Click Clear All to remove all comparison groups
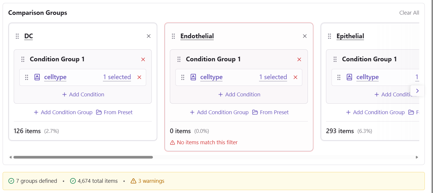Viewport: 433px width, 193px height. [x=409, y=13]
